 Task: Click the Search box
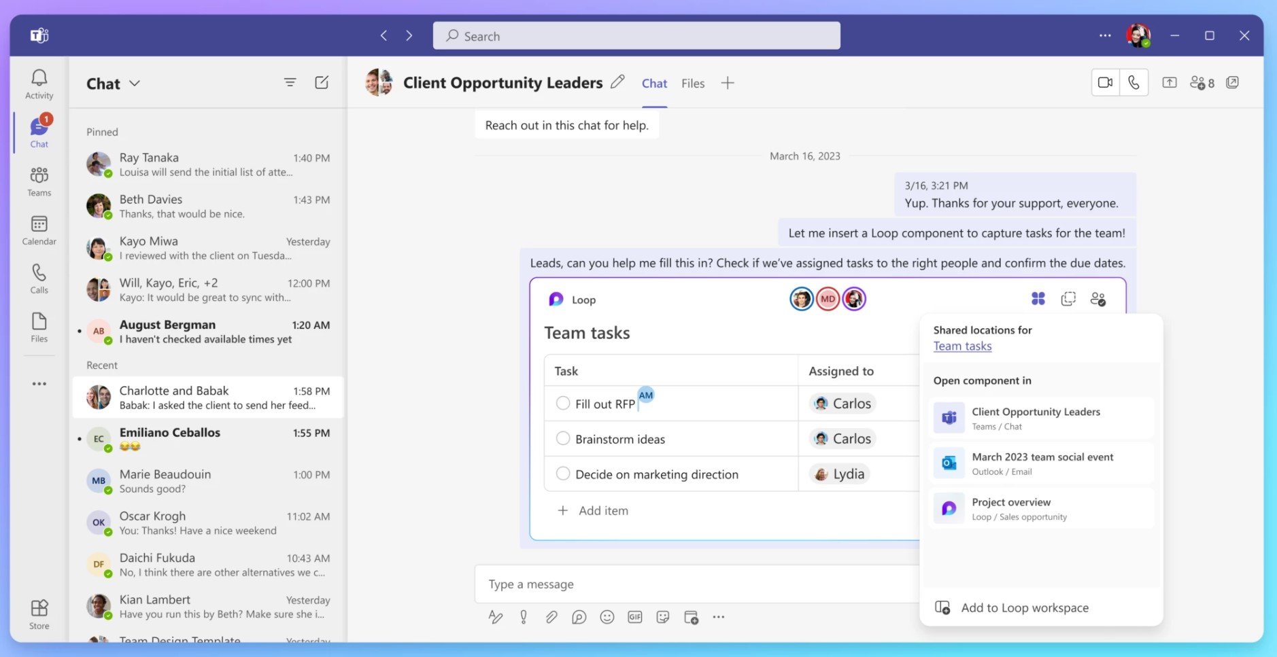click(636, 35)
